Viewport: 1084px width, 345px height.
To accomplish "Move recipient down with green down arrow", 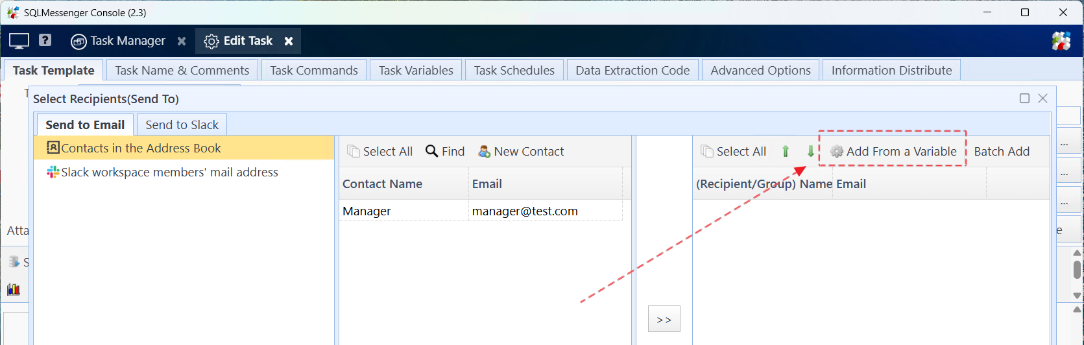I will point(810,151).
